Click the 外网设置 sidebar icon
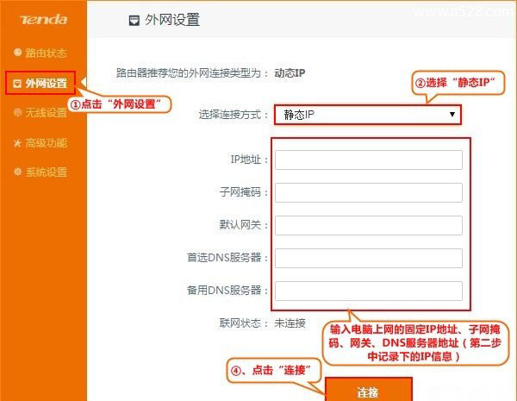517x401 pixels. 17,84
